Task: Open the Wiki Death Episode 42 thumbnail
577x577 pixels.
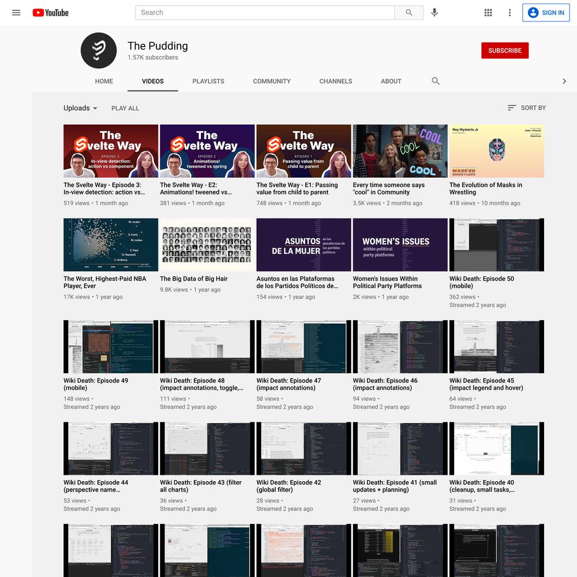Action: point(304,448)
